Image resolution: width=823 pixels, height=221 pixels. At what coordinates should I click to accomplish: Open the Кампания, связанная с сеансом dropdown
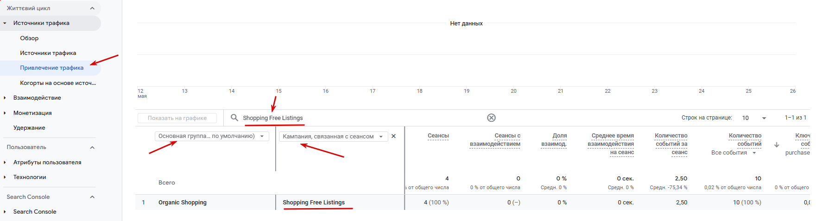[x=333, y=137]
